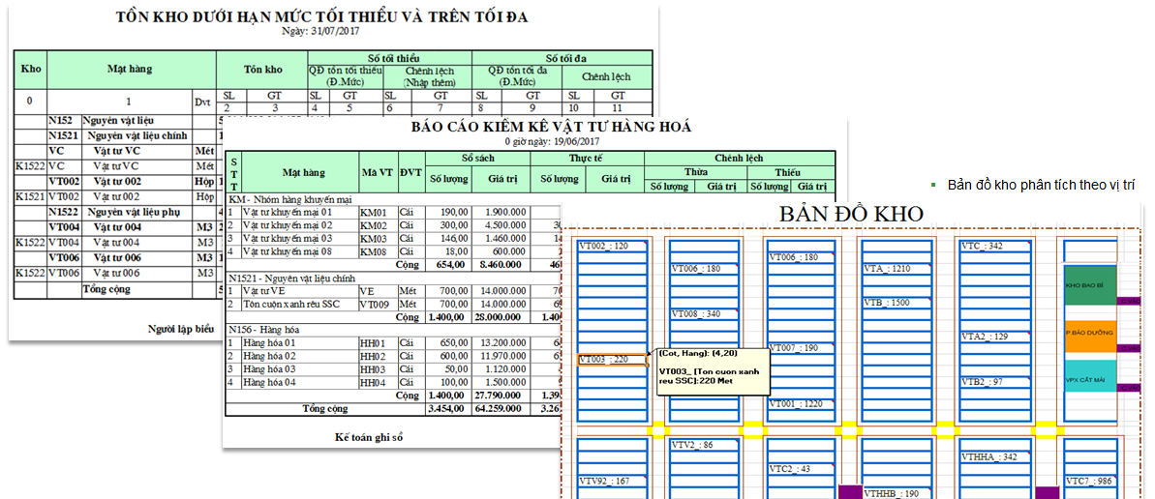Click the 'Sổ sách' column group header

(477, 159)
